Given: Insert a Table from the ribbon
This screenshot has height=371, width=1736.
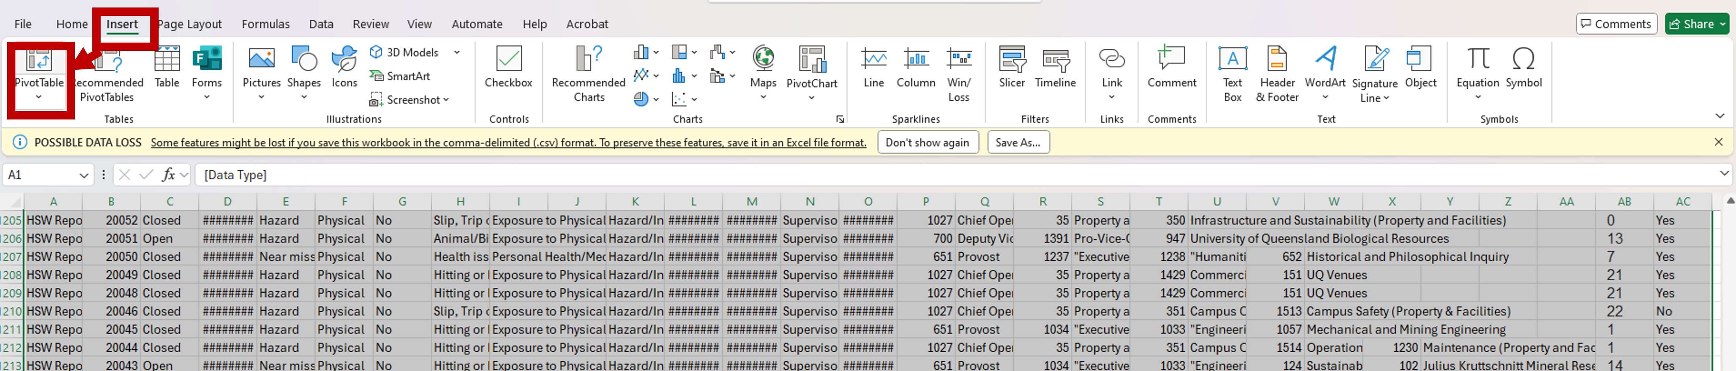Looking at the screenshot, I should pyautogui.click(x=166, y=67).
